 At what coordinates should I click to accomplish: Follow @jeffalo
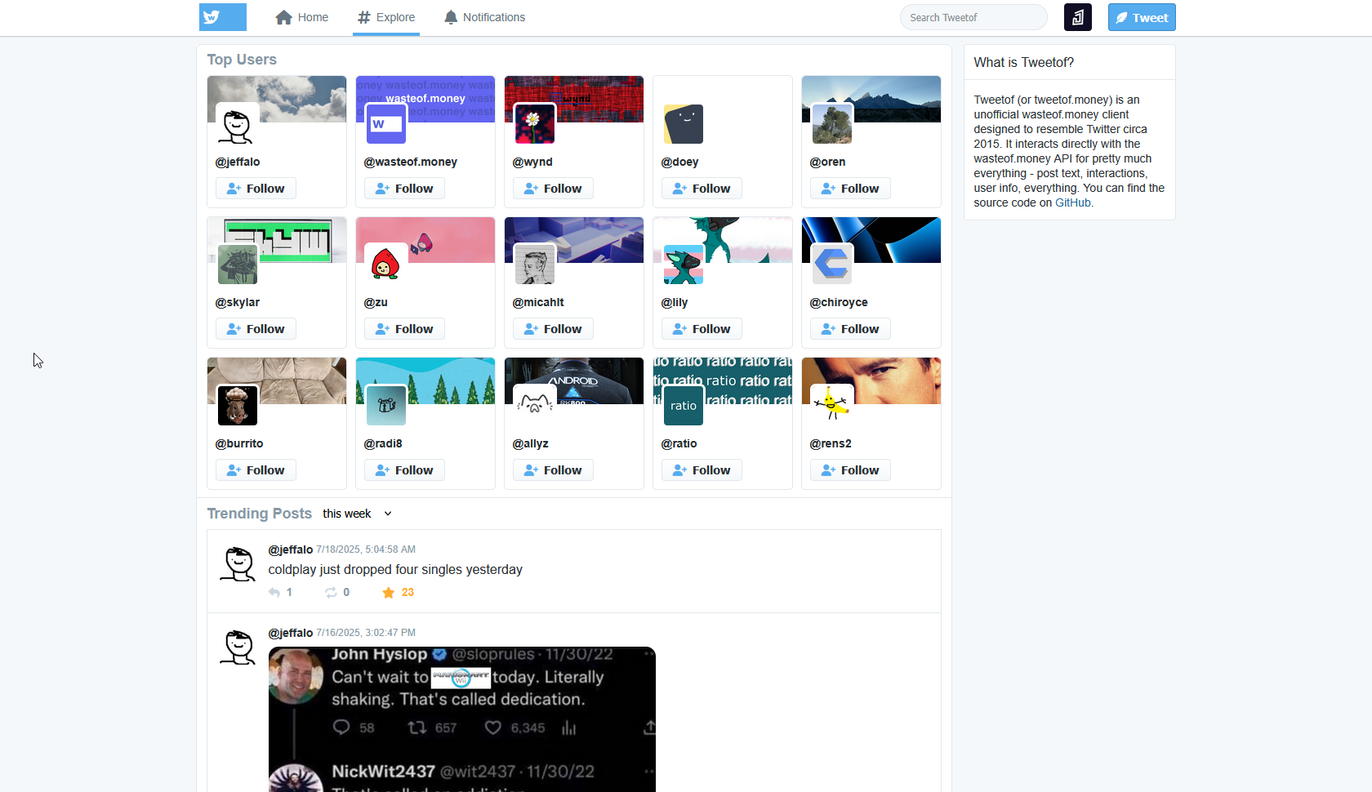click(x=256, y=189)
